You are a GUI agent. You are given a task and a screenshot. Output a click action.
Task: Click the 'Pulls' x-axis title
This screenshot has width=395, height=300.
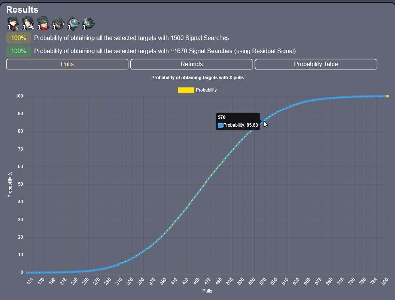click(x=207, y=291)
